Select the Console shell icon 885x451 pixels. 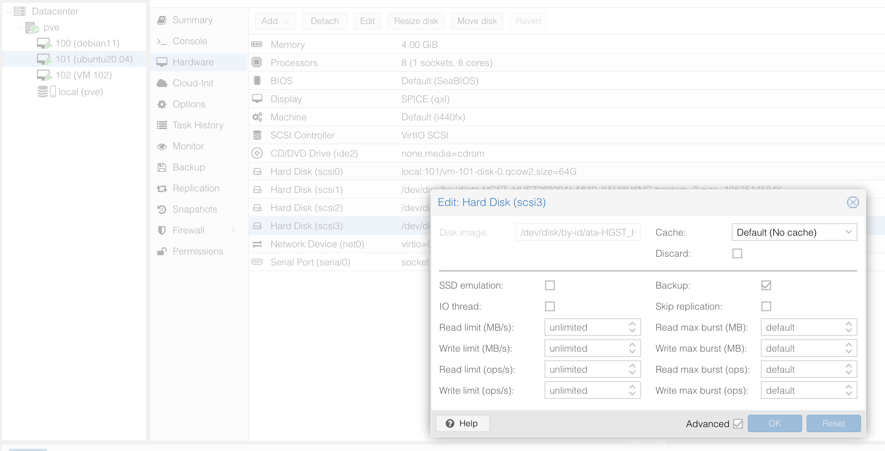coord(162,41)
